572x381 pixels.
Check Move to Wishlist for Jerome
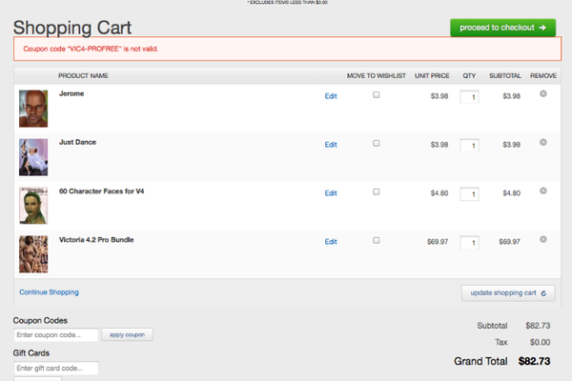tap(377, 95)
